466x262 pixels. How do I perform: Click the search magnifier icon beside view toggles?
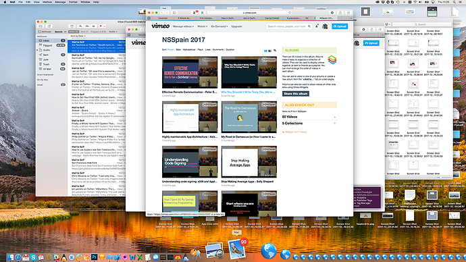[275, 51]
